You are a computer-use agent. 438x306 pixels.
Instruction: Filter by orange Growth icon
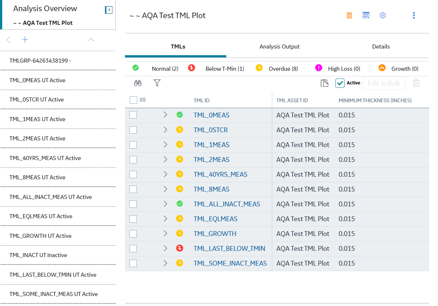click(382, 68)
